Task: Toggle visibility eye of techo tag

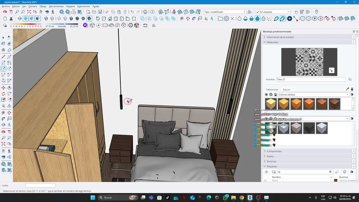Action: (x=265, y=180)
